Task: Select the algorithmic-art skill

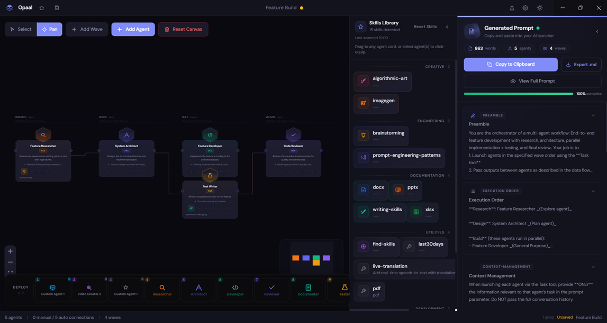Action: (383, 82)
